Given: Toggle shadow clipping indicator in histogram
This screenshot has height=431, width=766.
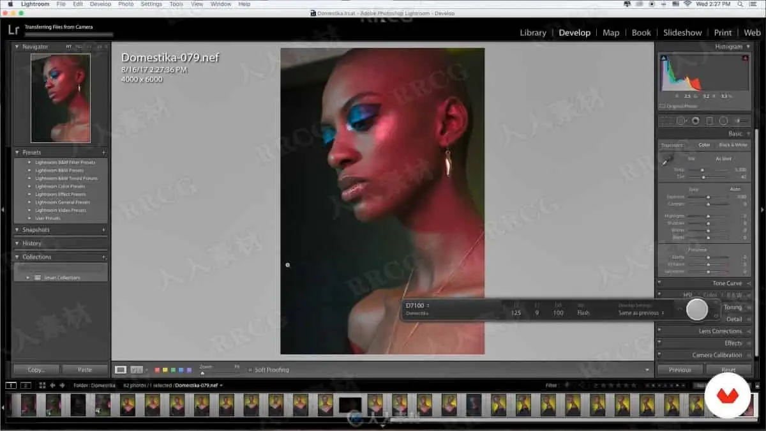Looking at the screenshot, I should coord(663,58).
